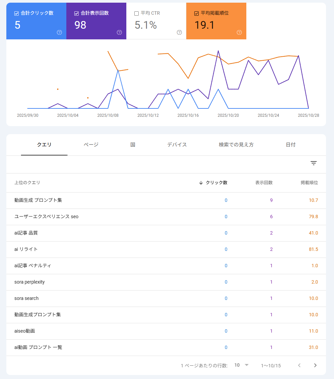
Task: Uncheck the 平均掲載順位 metric
Action: coord(196,13)
